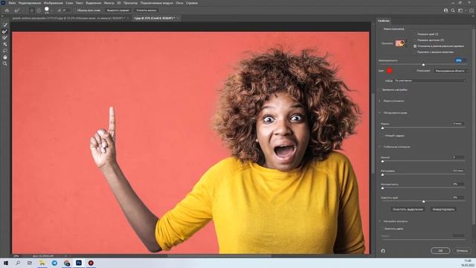Screen dimensions: 476x268
Task: Select the Quick Selection tool
Action: click(5, 25)
